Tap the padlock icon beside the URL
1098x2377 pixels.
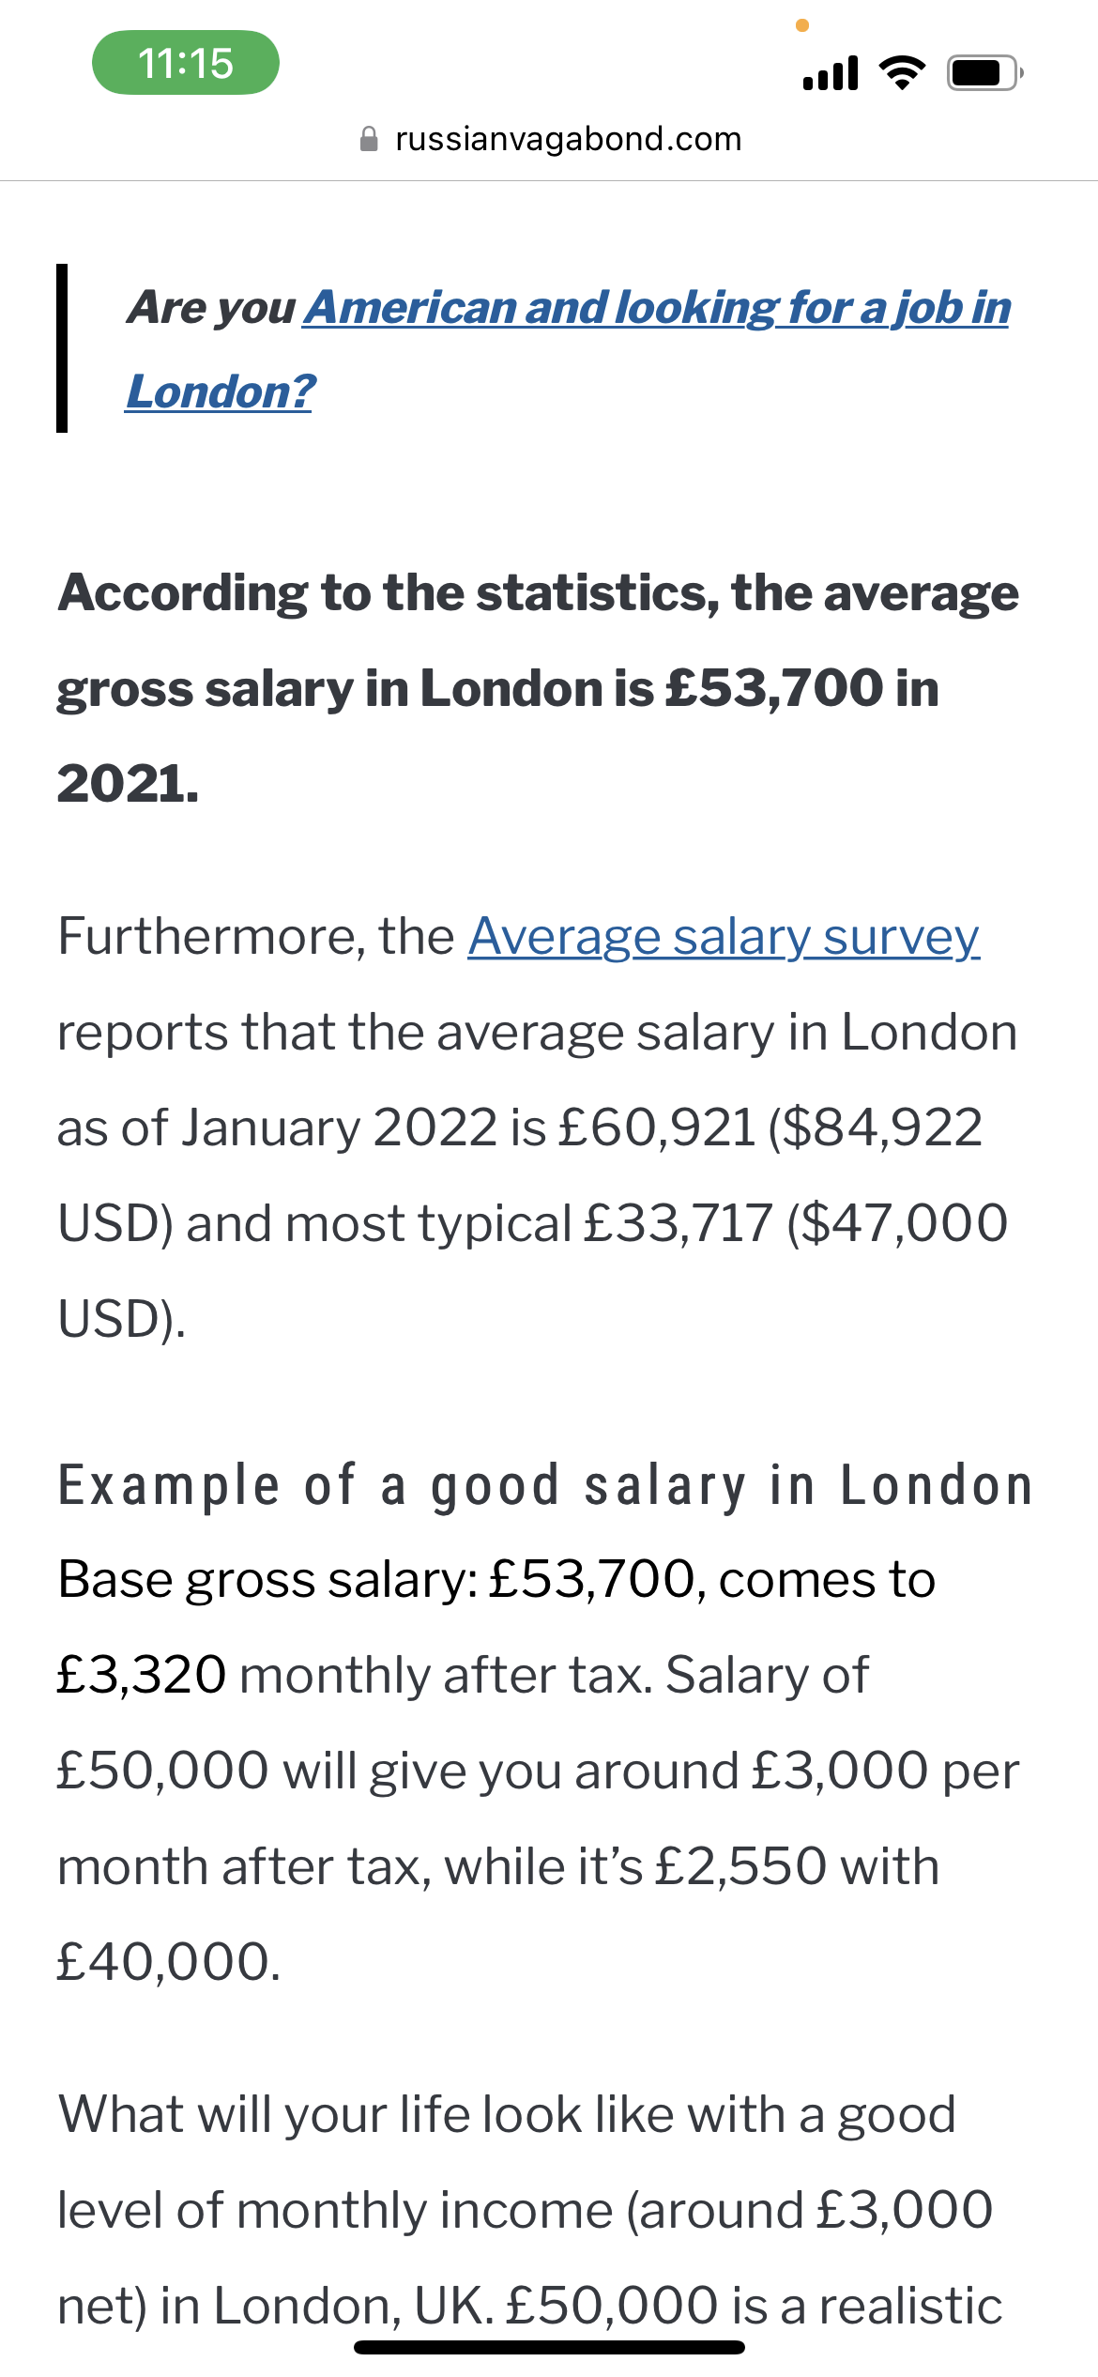click(x=370, y=140)
